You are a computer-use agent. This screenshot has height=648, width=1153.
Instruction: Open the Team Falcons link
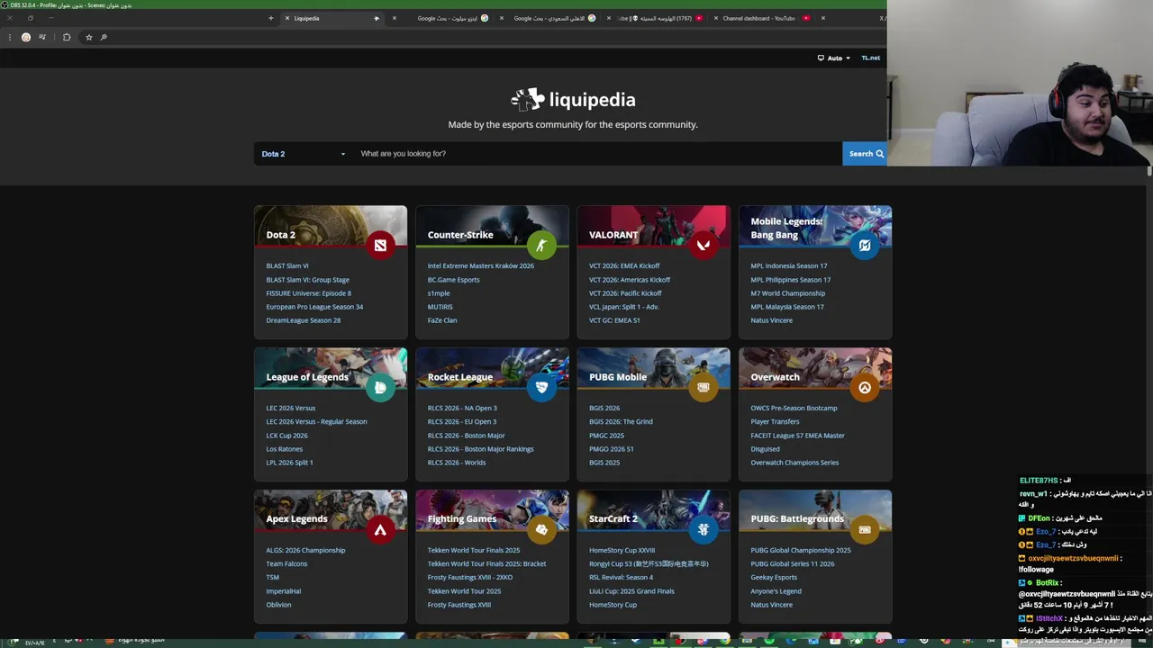pyautogui.click(x=286, y=564)
